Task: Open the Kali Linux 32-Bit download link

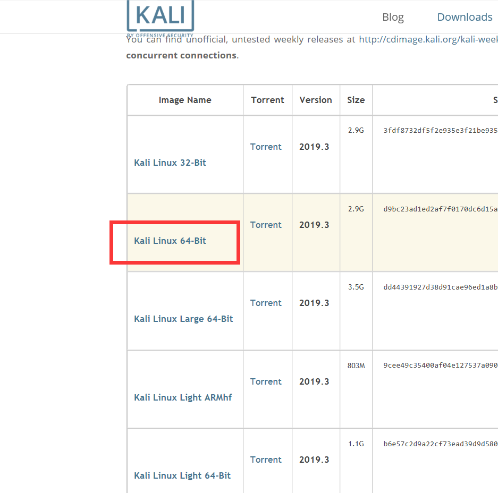Action: 170,163
